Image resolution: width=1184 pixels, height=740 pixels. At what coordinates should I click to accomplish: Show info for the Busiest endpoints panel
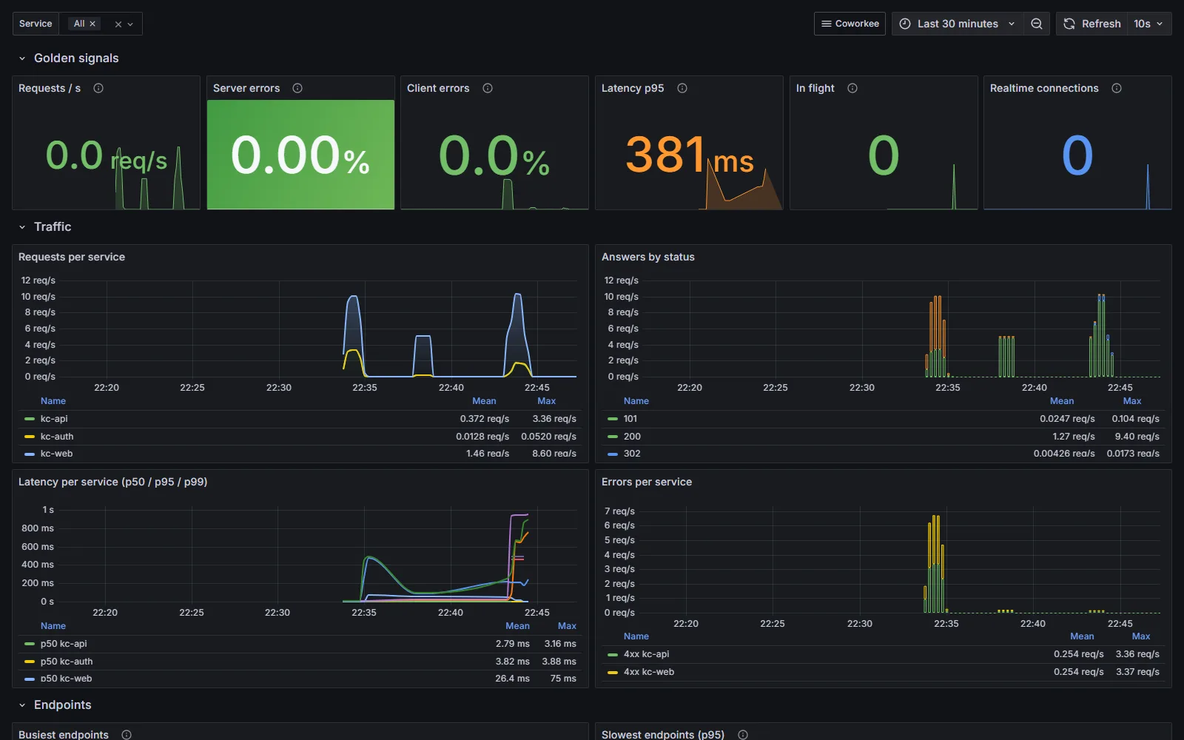(x=127, y=735)
